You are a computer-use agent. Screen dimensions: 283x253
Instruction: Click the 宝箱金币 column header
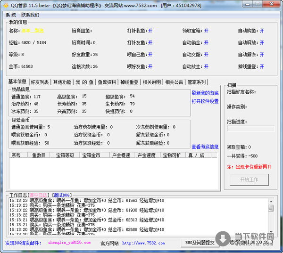pyautogui.click(x=95, y=155)
